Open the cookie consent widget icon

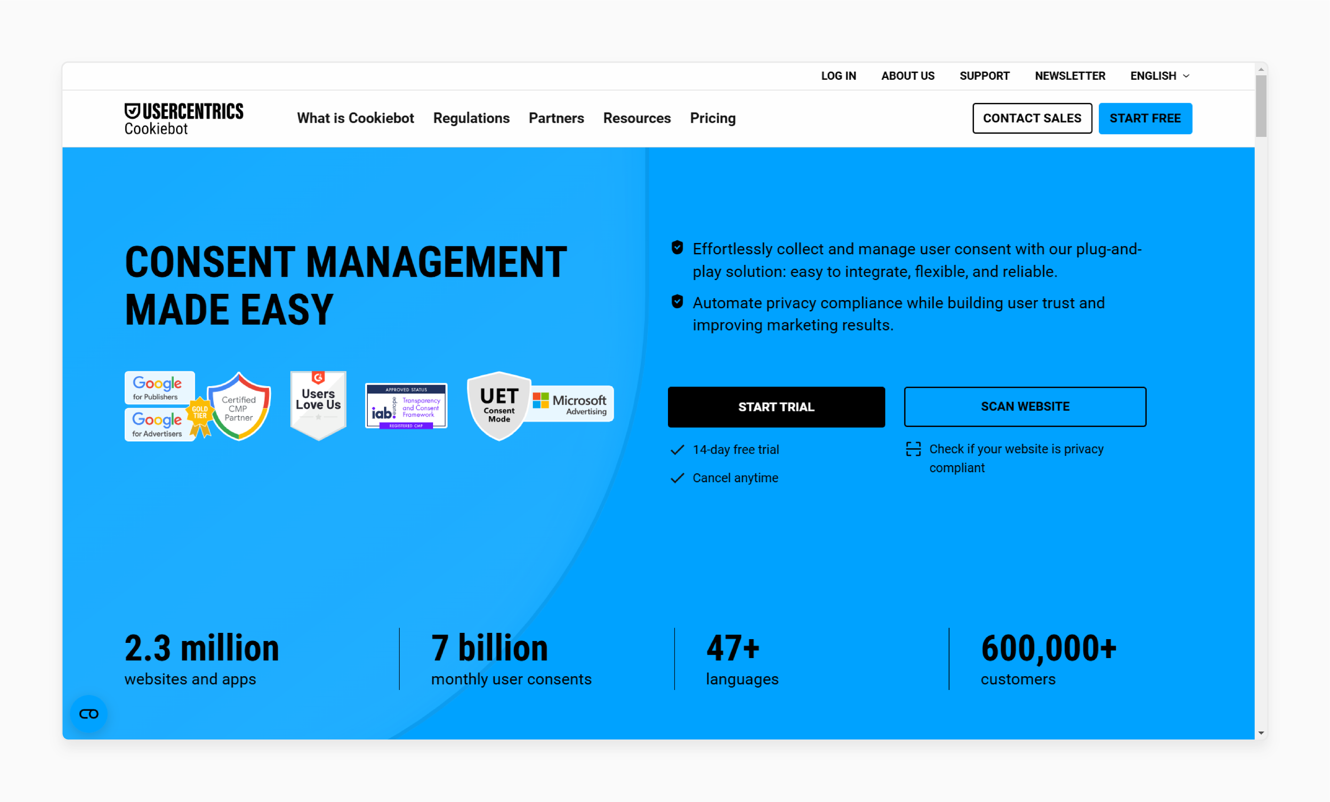89,713
